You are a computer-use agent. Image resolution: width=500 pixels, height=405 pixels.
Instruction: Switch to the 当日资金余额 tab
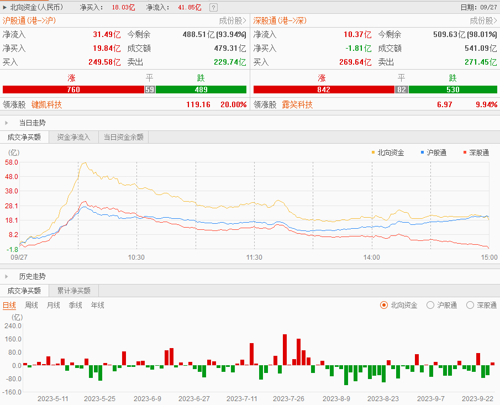[124, 138]
